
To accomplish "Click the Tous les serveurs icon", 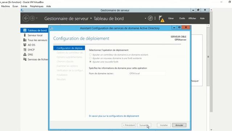I will tap(25, 40).
